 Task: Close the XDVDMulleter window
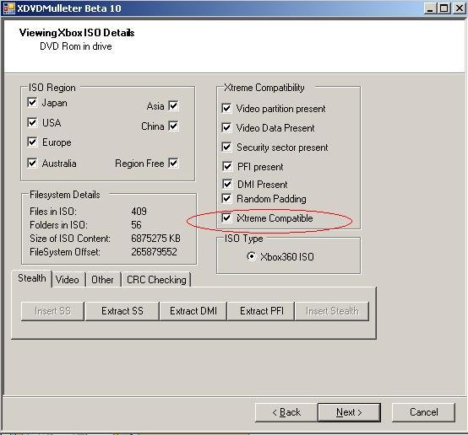(459, 8)
